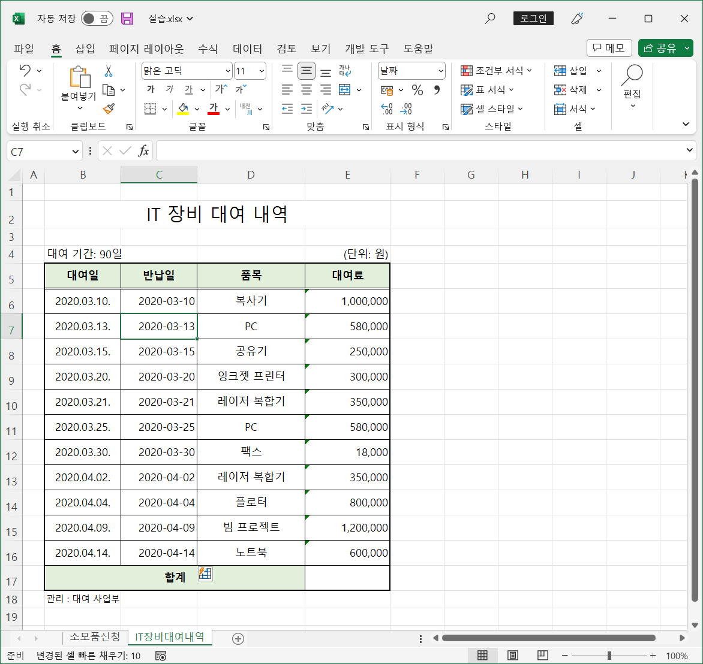Viewport: 703px width, 664px height.
Task: Click the yellow fill color bucket
Action: coord(183,109)
